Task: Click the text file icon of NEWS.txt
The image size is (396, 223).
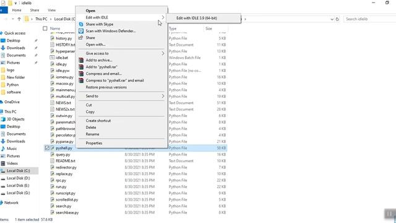Action: tap(52, 103)
